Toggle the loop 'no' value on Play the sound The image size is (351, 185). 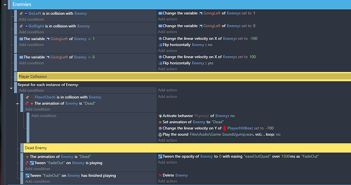[278, 134]
